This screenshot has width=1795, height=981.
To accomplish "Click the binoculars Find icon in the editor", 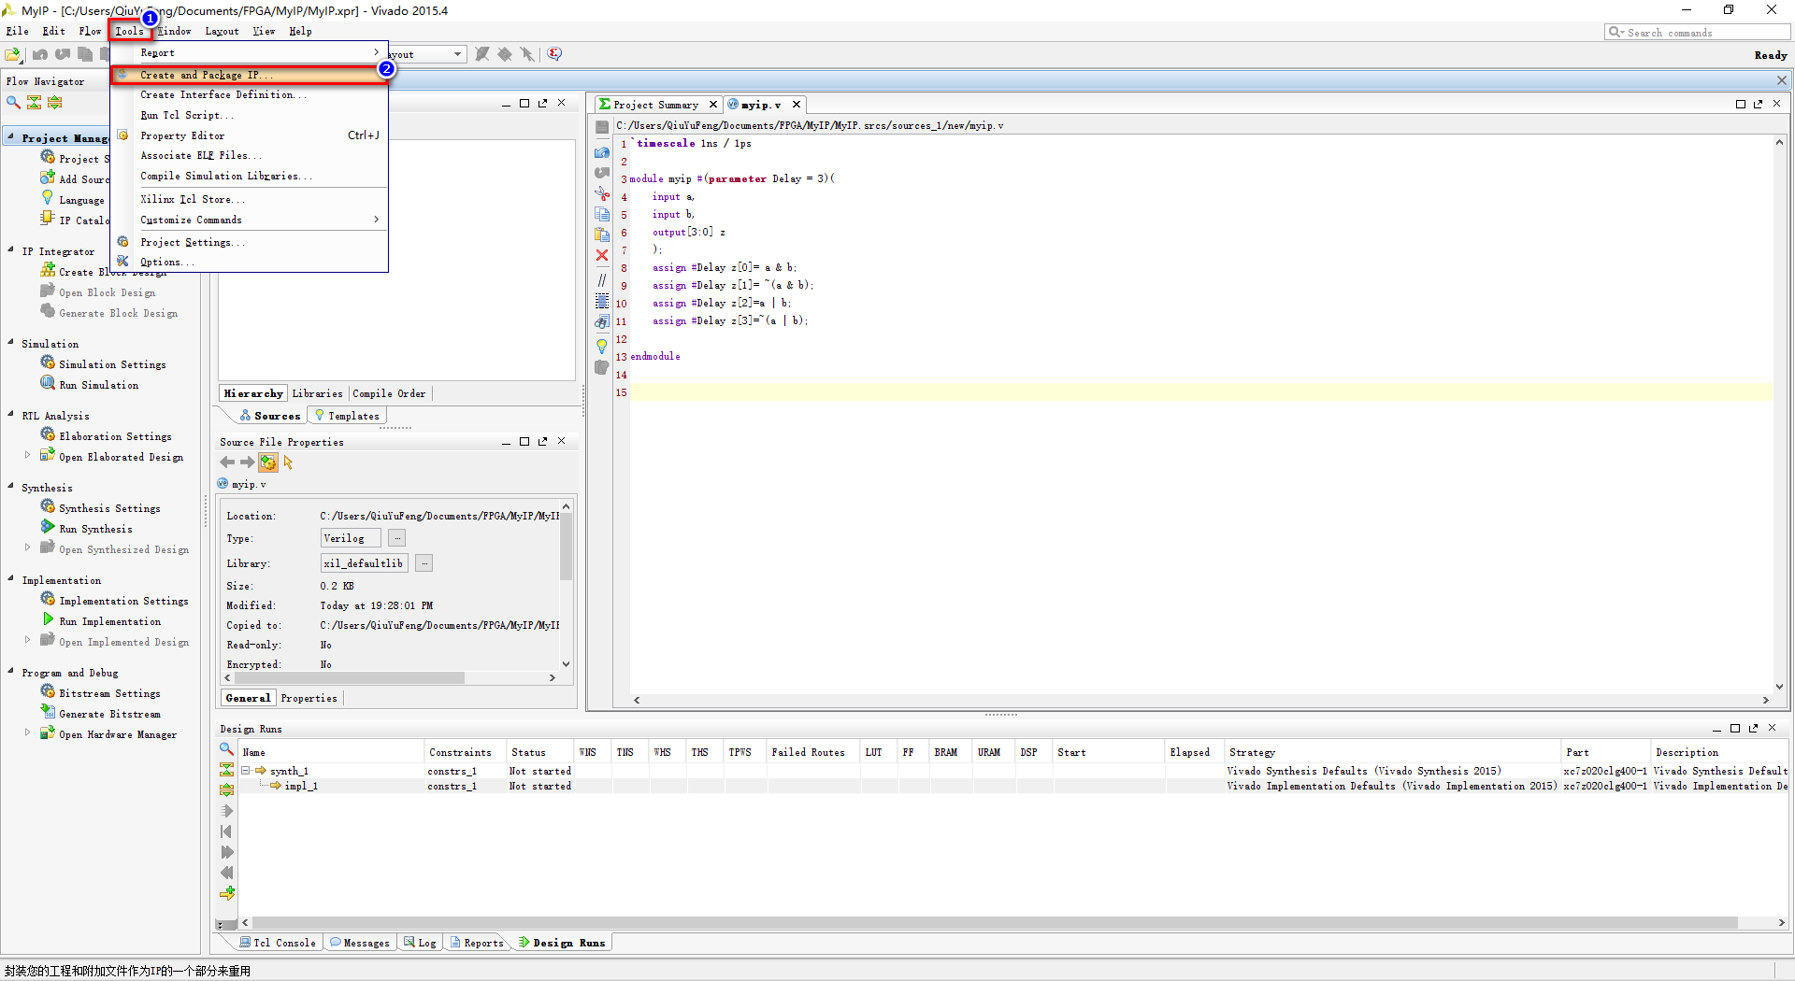I will click(x=602, y=322).
